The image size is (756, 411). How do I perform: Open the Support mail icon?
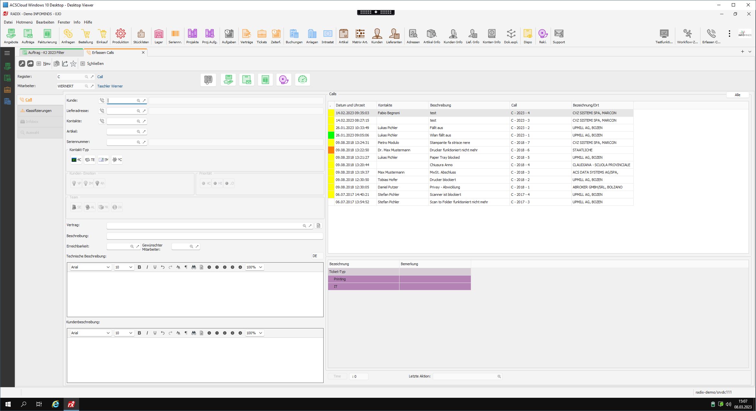559,36
